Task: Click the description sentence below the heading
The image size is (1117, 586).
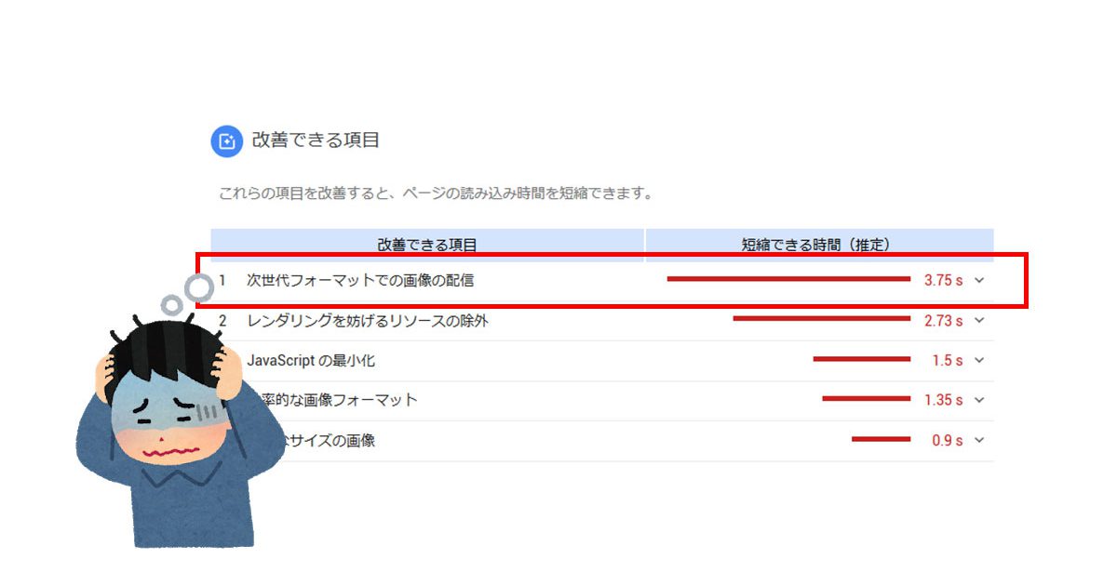Action: tap(436, 194)
